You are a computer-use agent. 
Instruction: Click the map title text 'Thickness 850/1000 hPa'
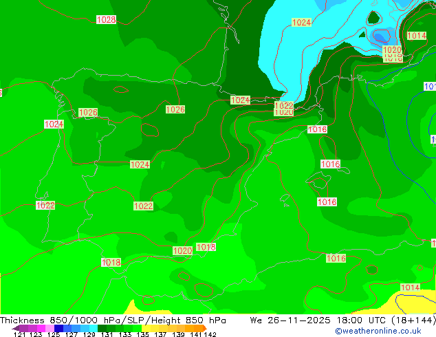[61, 320]
